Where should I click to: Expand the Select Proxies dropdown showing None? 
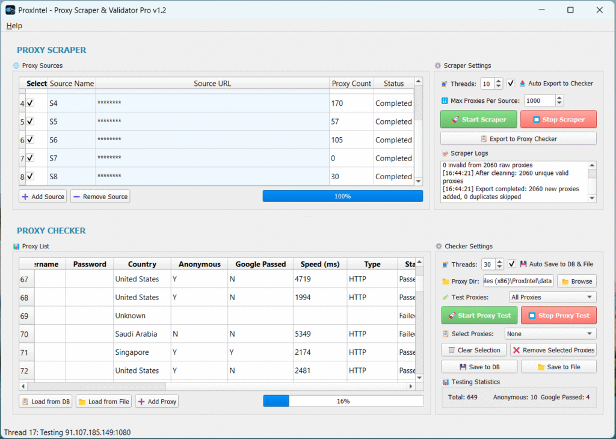550,333
